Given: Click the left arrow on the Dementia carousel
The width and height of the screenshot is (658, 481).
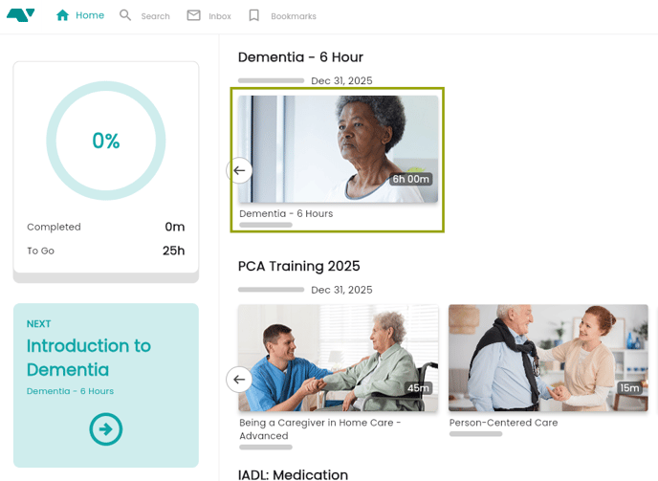Looking at the screenshot, I should coord(239,170).
